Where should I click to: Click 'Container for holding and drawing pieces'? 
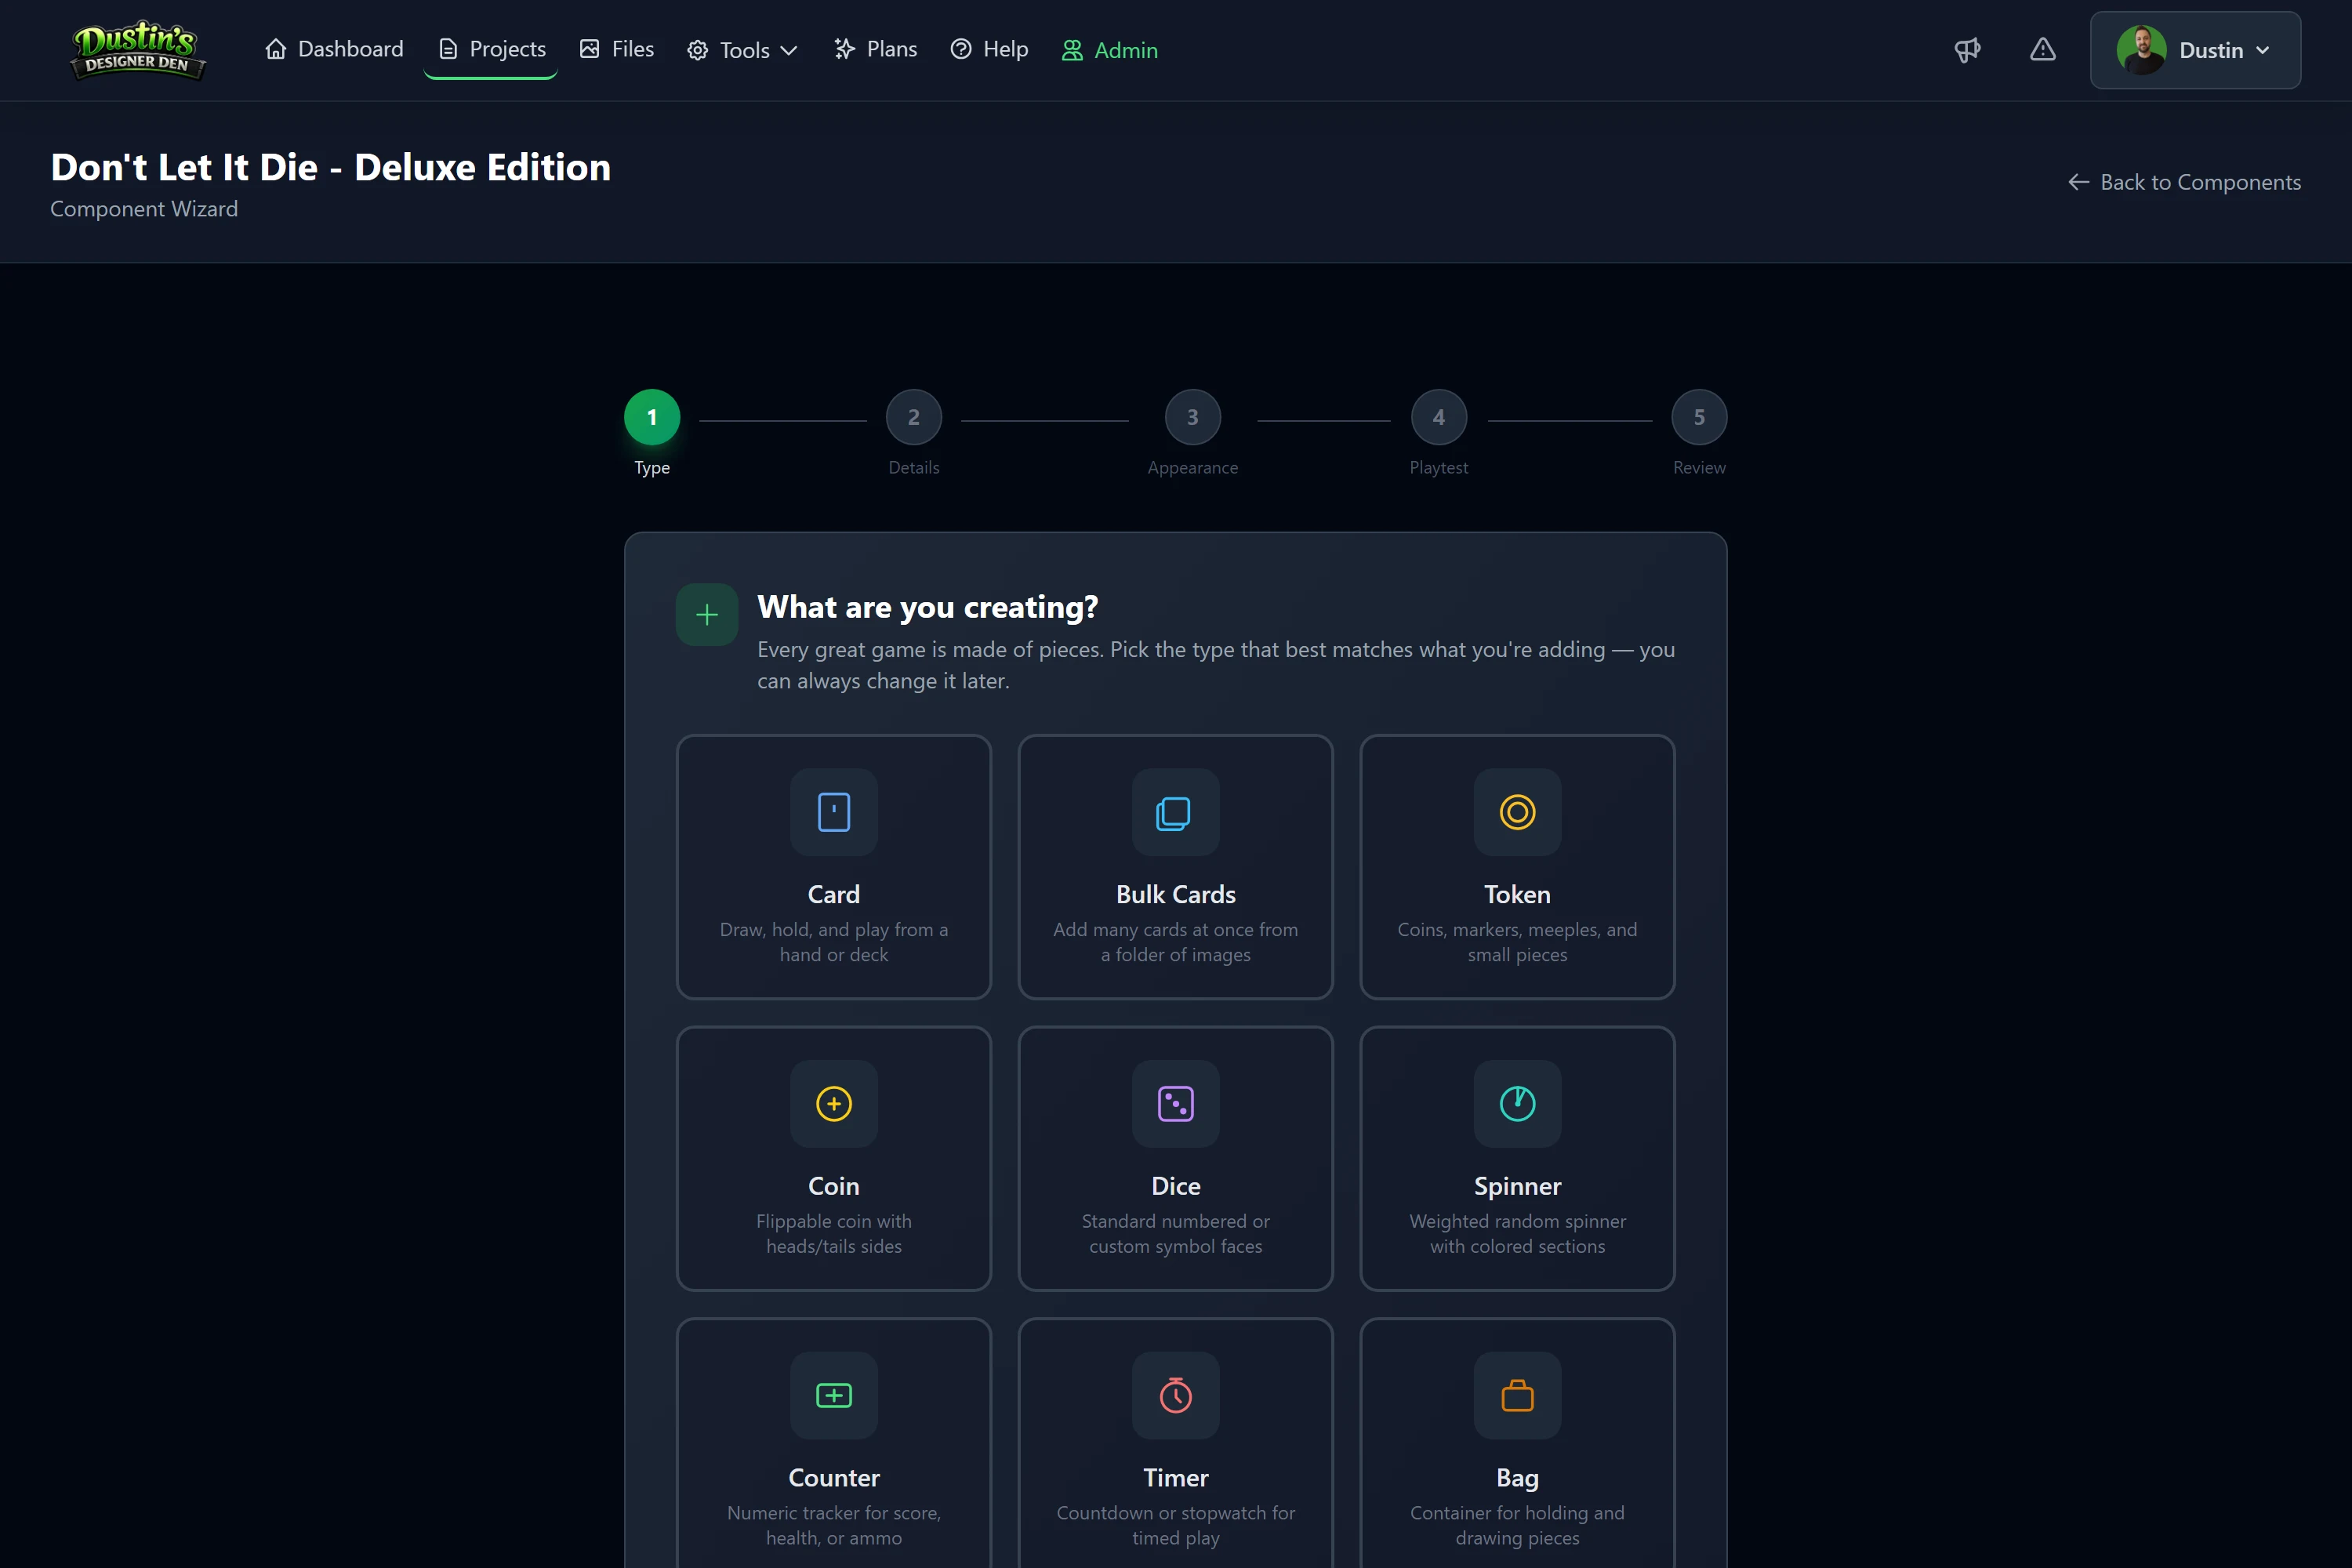tap(1517, 1526)
